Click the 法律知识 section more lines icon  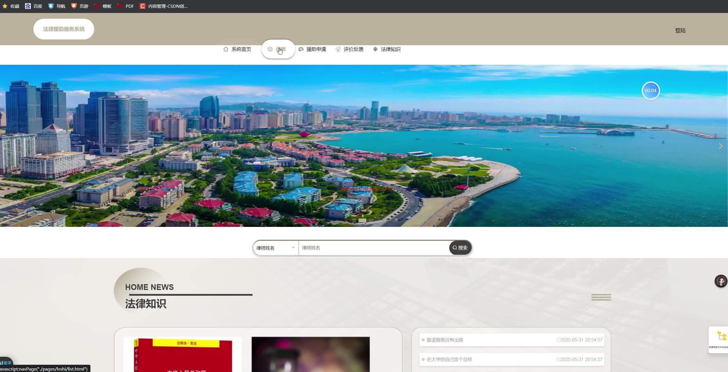coord(601,297)
